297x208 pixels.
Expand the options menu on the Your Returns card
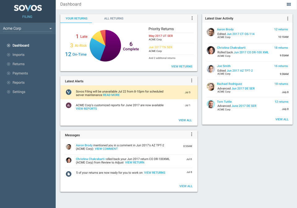tap(192, 18)
